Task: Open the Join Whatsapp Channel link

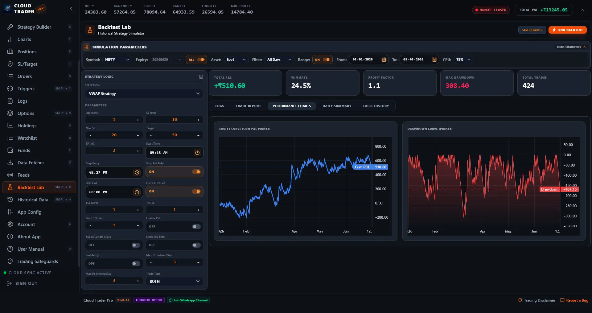Action: pos(188,300)
